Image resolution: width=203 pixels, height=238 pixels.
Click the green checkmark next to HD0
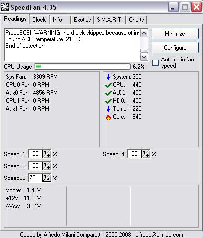click(x=108, y=101)
